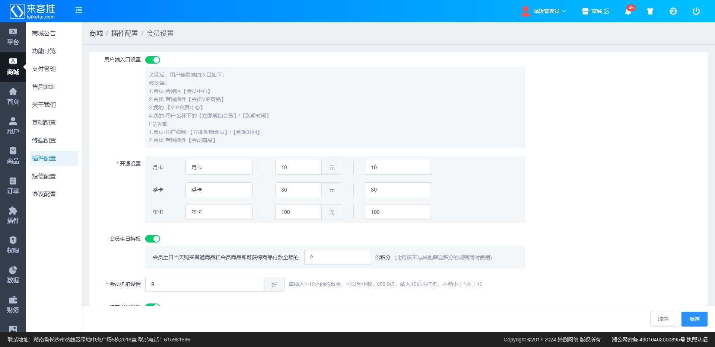This screenshot has width=715, height=347.
Task: Open the 数据 data pie chart section
Action: (x=13, y=275)
